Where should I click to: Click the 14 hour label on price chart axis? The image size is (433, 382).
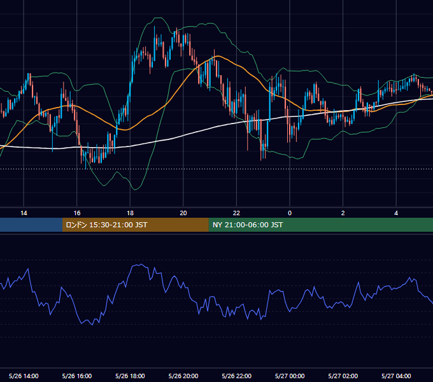click(24, 213)
